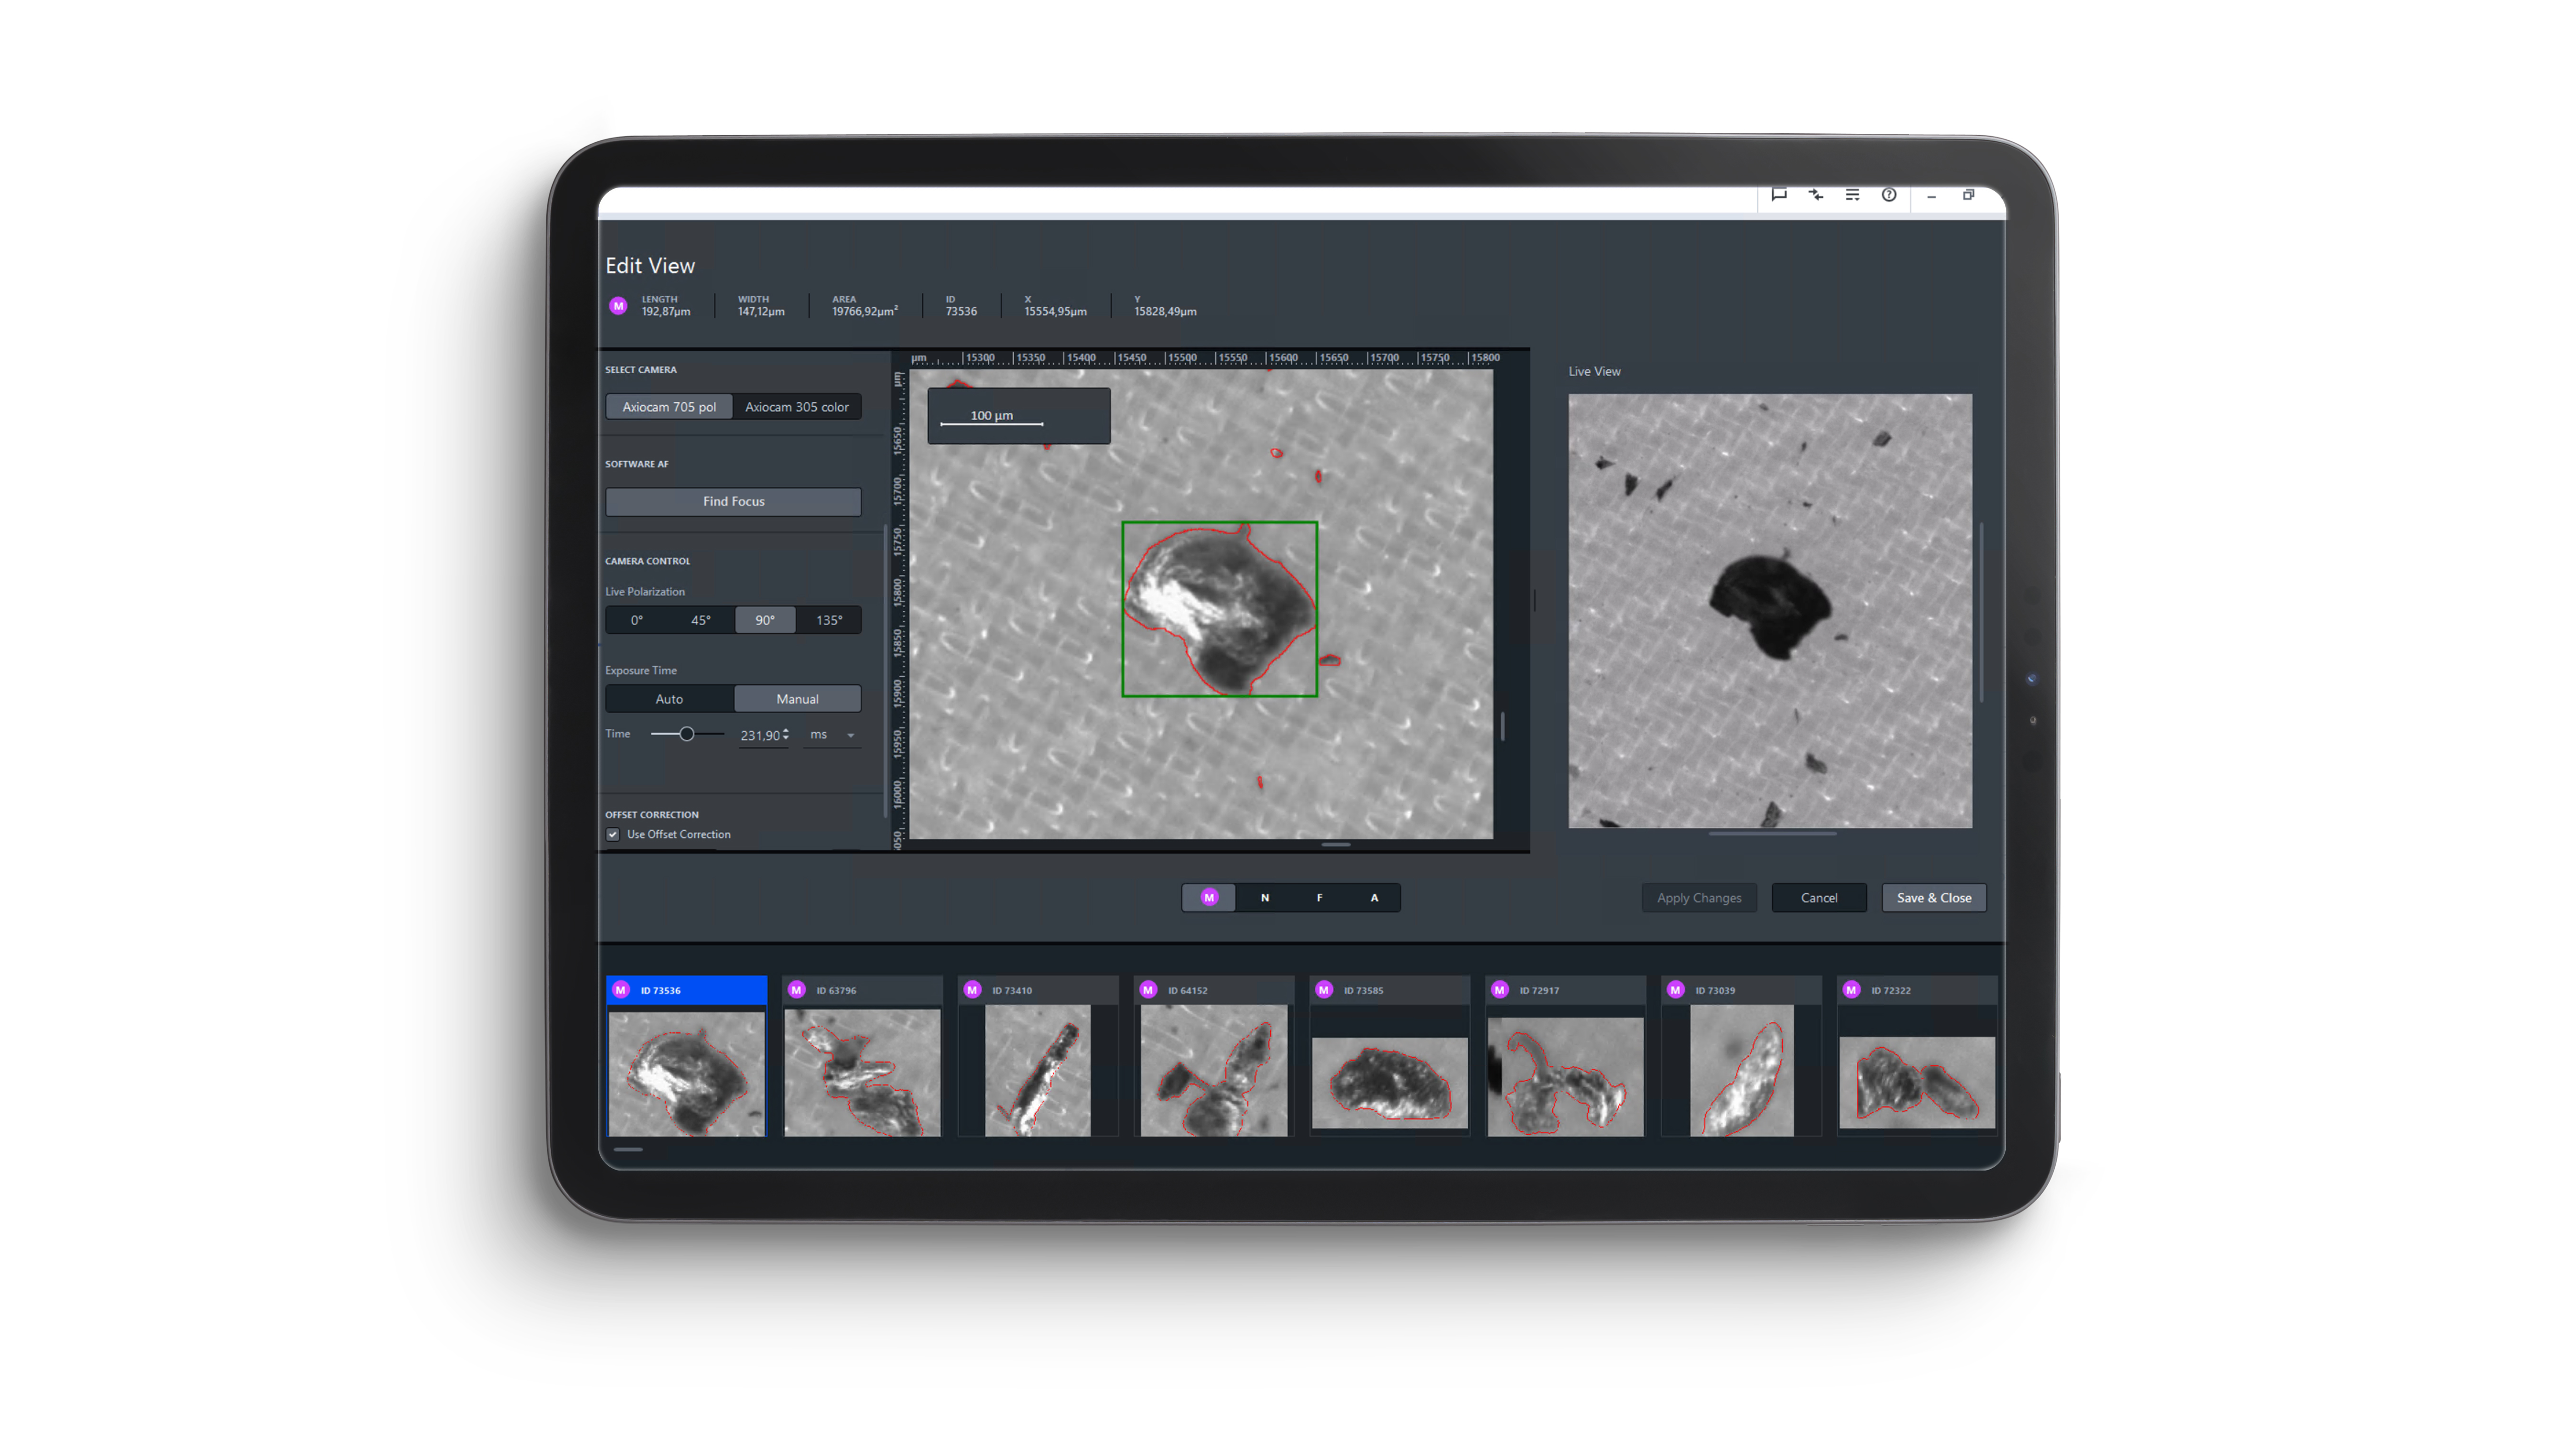Viewport: 2576px width, 1449px height.
Task: Click the magenta M class icon beside Length
Action: pyautogui.click(x=618, y=306)
